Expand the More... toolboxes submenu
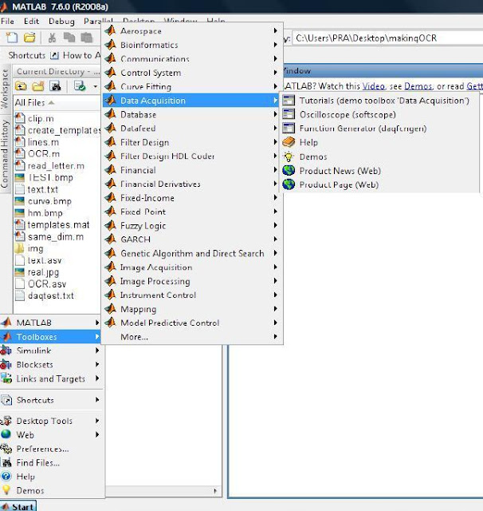Viewport: 483px width, 511px height. (191, 337)
